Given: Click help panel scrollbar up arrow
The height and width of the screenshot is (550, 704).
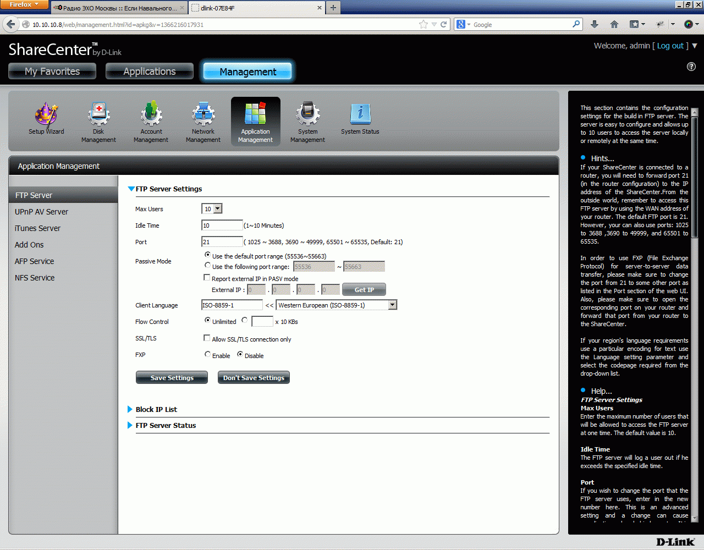Looking at the screenshot, I should tap(694, 112).
